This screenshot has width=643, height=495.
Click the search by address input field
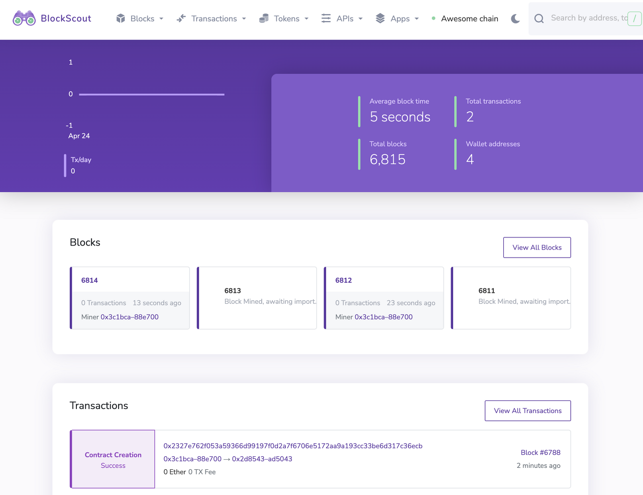(588, 18)
